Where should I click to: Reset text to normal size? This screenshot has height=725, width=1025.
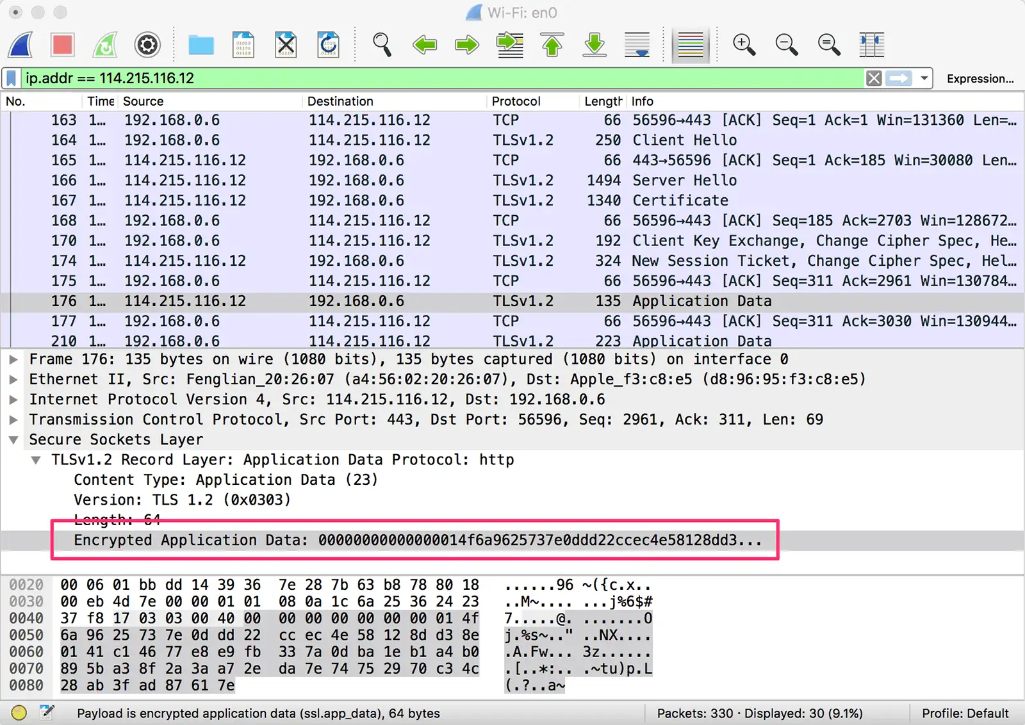(829, 45)
